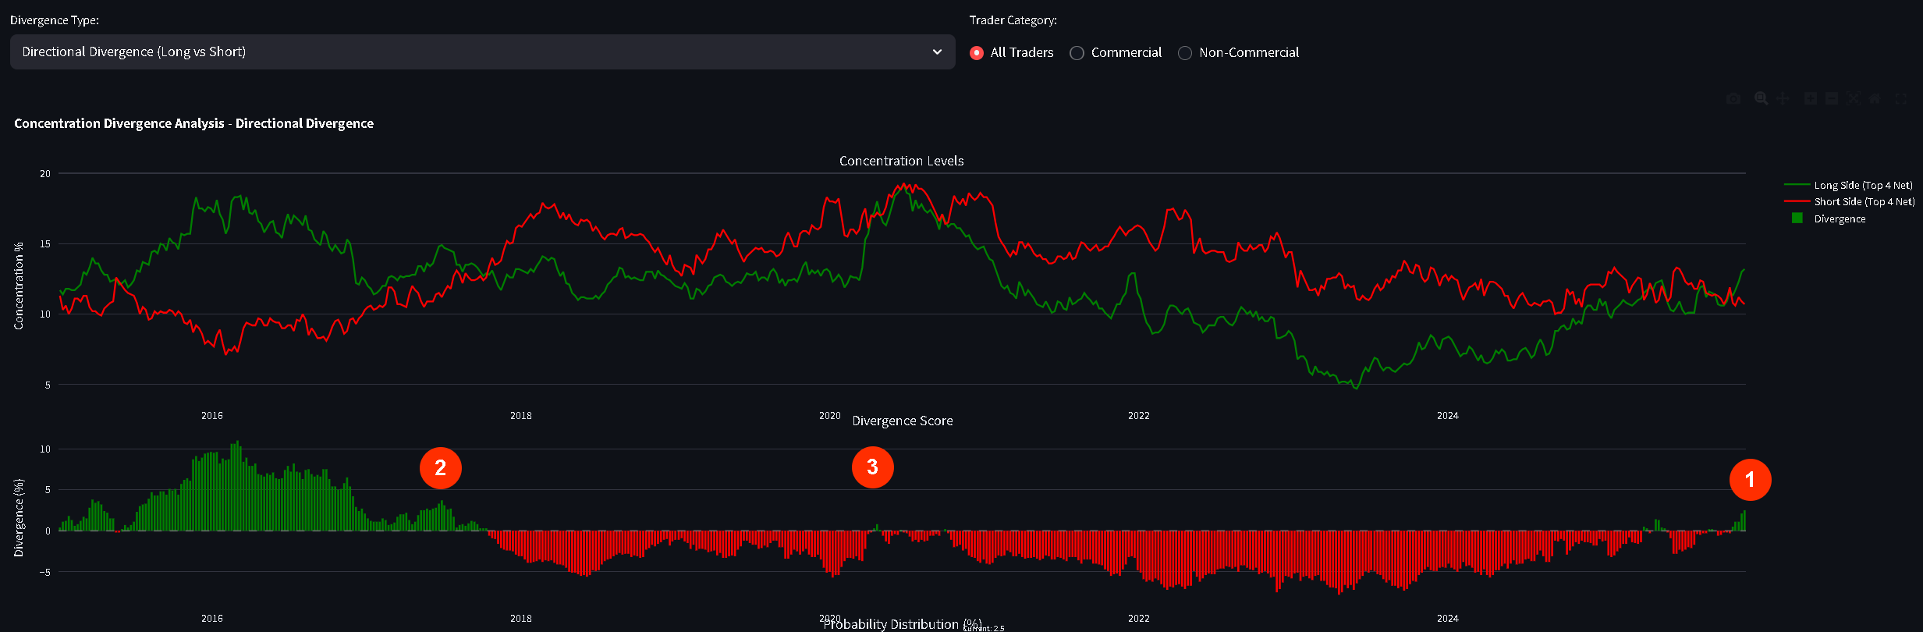This screenshot has width=1923, height=632.
Task: Choose the Non-Commercial trader category
Action: (x=1239, y=52)
